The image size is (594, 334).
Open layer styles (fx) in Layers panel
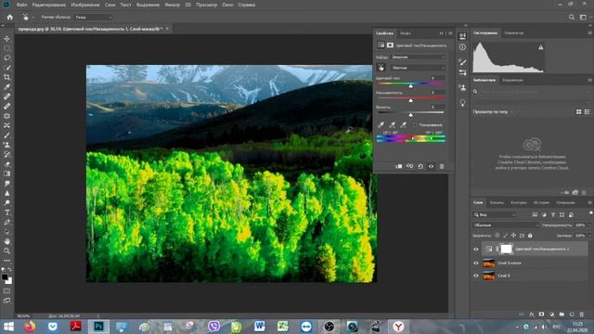(532, 315)
